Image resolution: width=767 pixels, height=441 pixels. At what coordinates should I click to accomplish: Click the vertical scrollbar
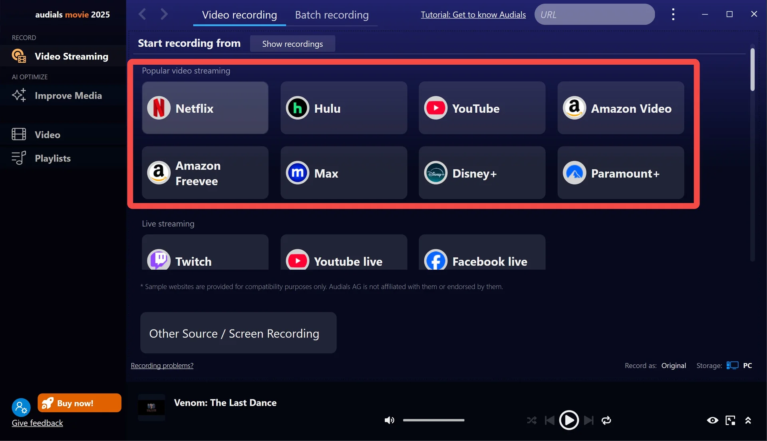coord(752,70)
